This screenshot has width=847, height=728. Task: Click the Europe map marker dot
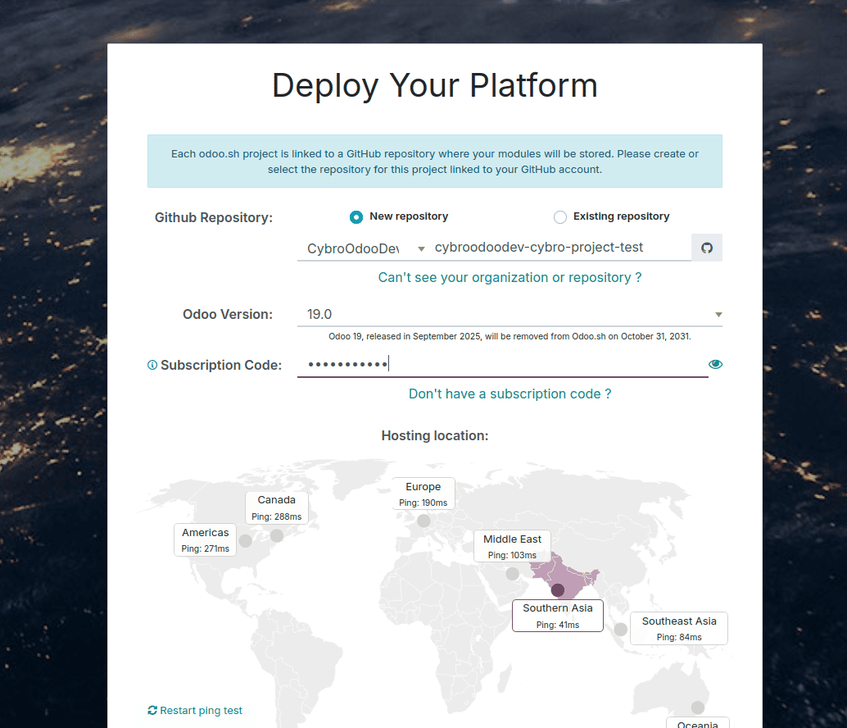pos(423,521)
